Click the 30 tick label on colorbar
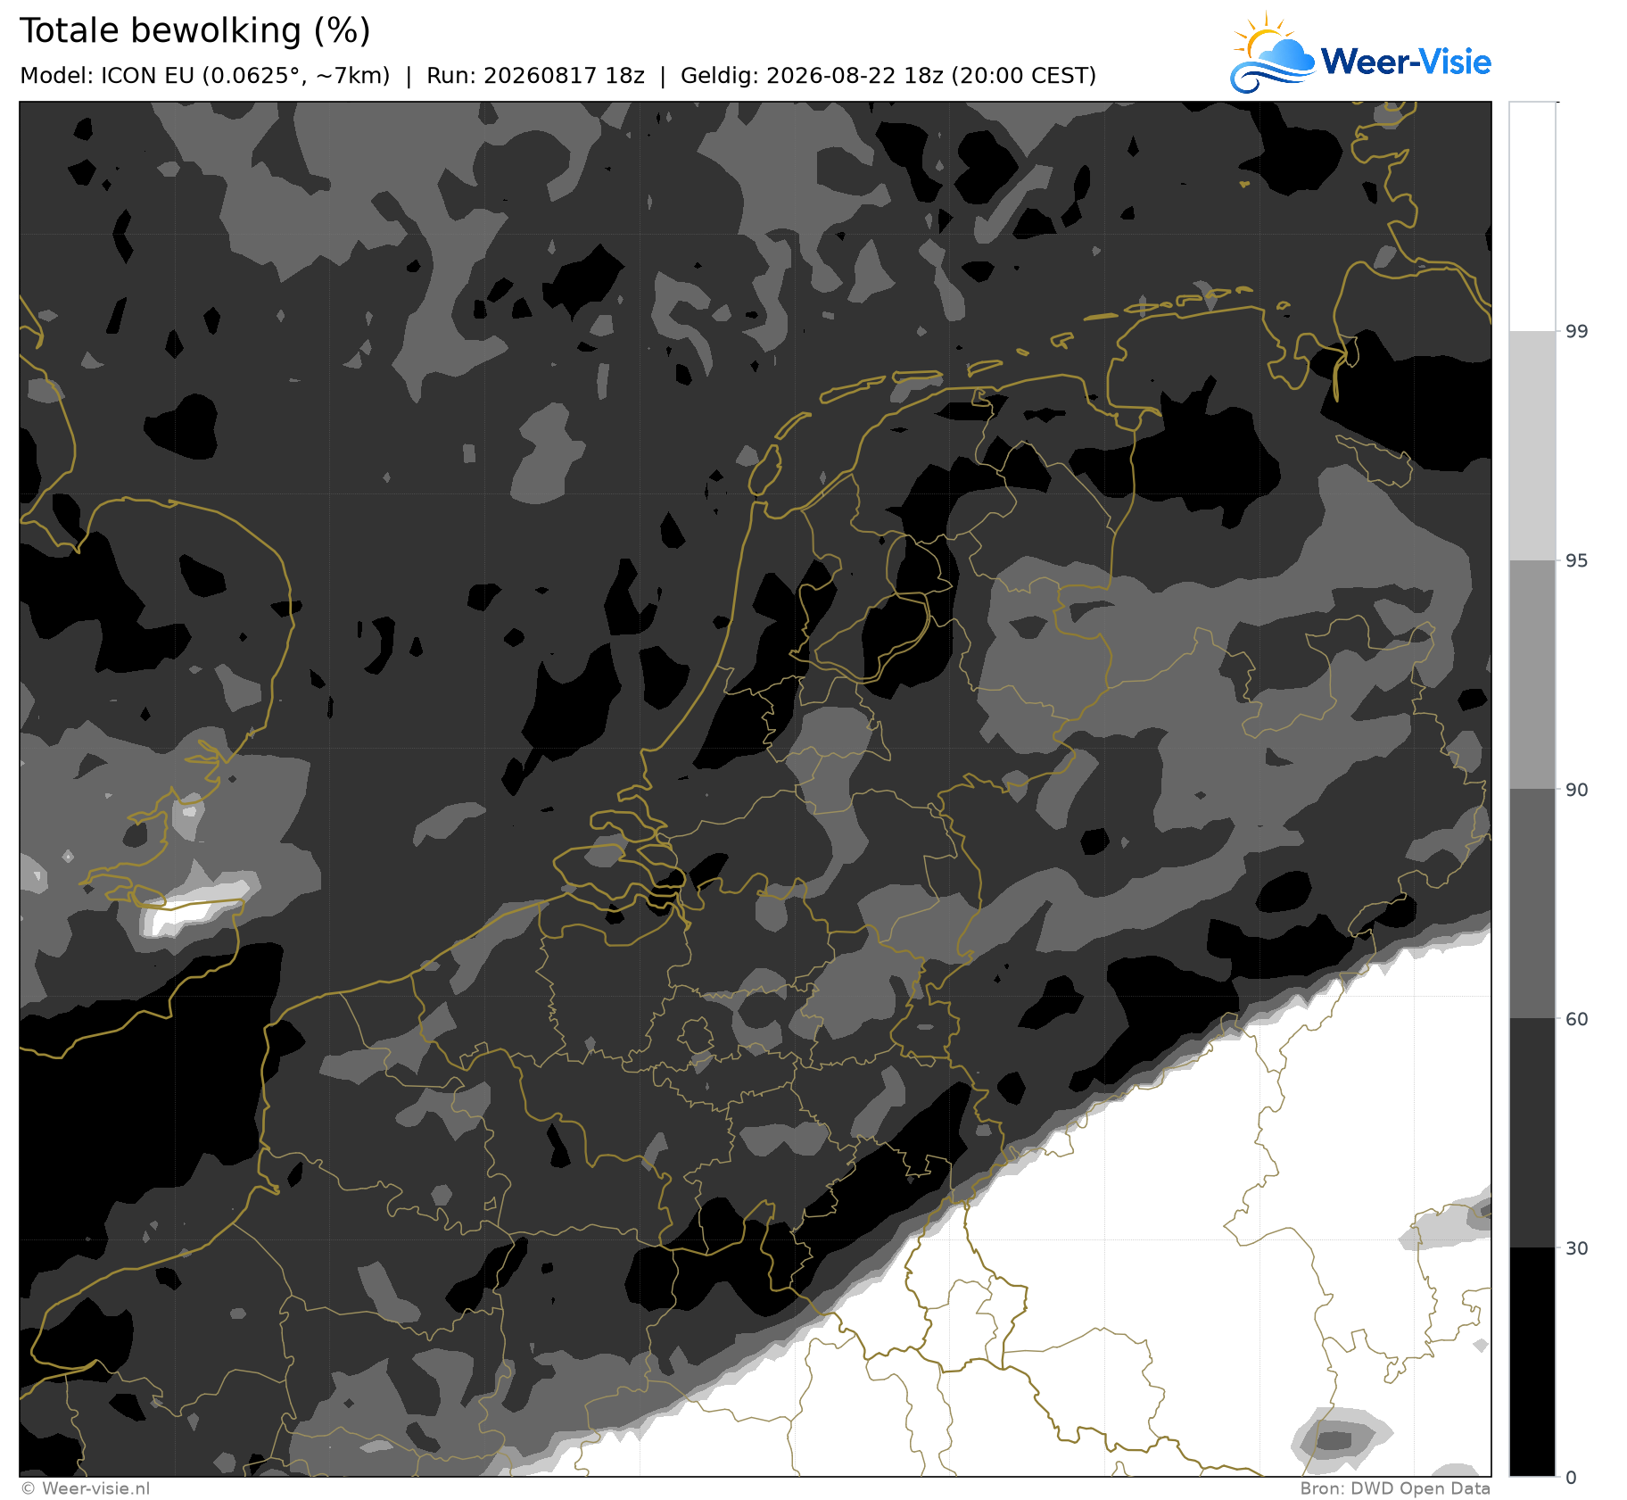This screenshot has width=1627, height=1500. pos(1577,1247)
